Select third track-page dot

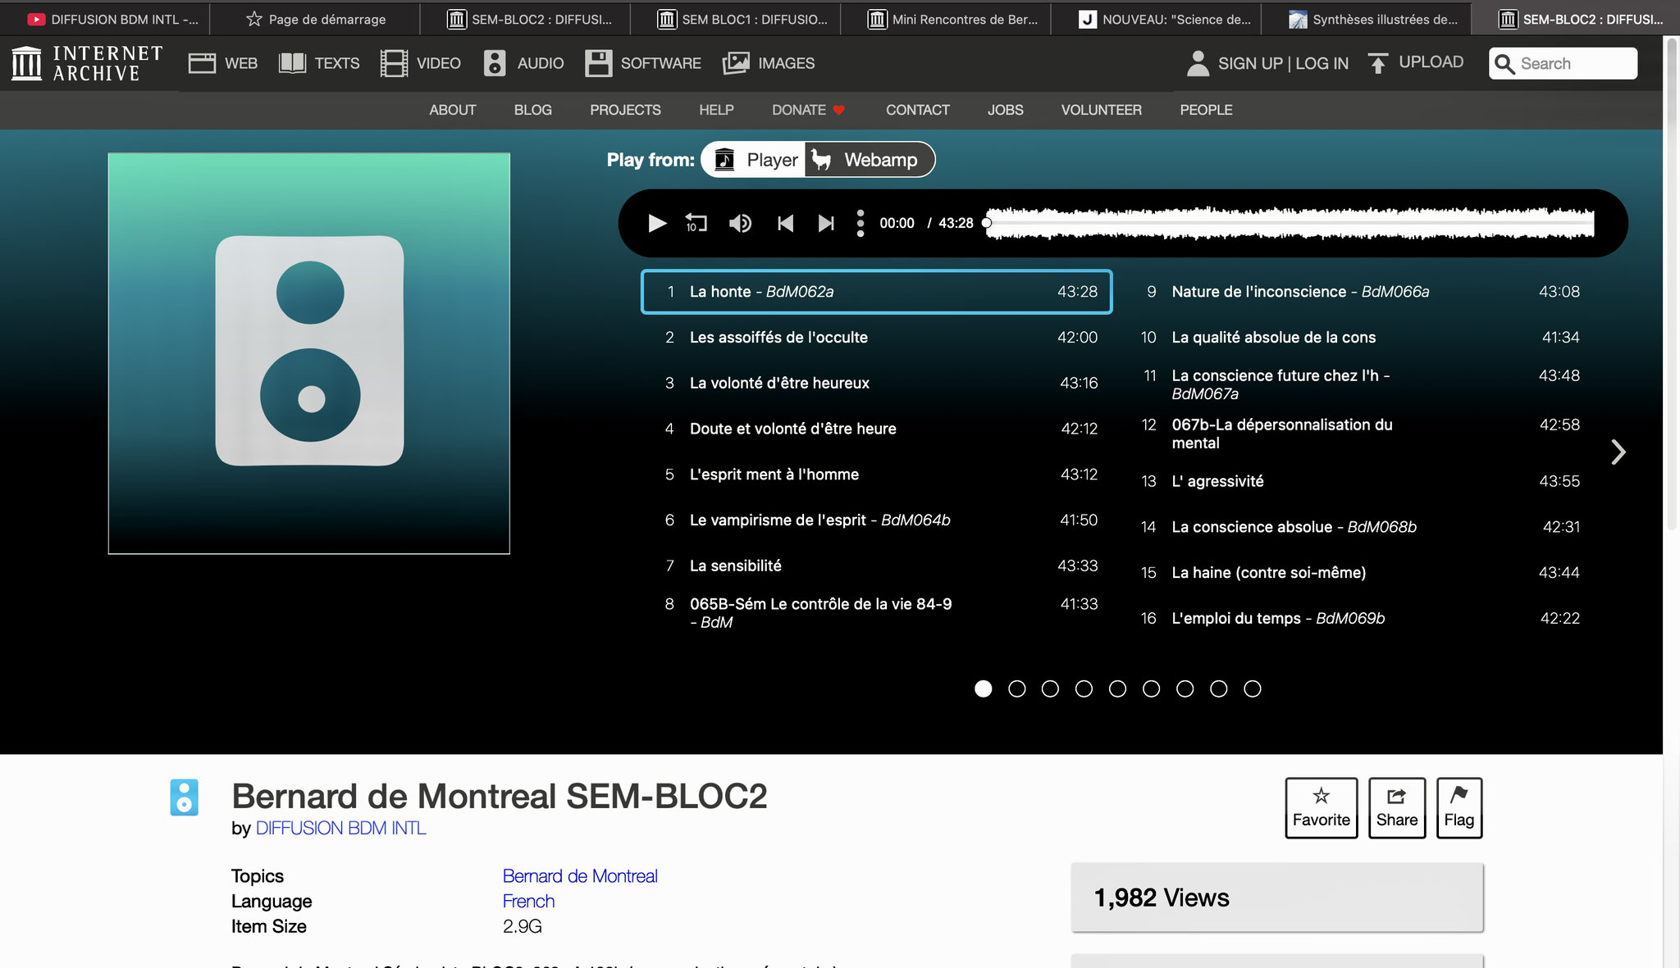point(1050,689)
